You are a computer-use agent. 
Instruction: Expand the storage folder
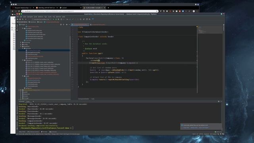[x=21, y=98]
